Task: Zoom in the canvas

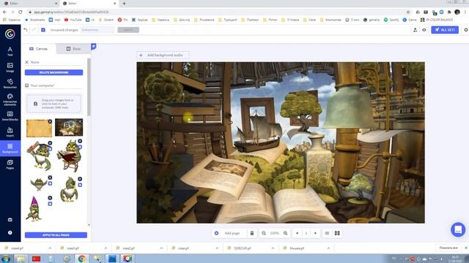Action: 285,233
